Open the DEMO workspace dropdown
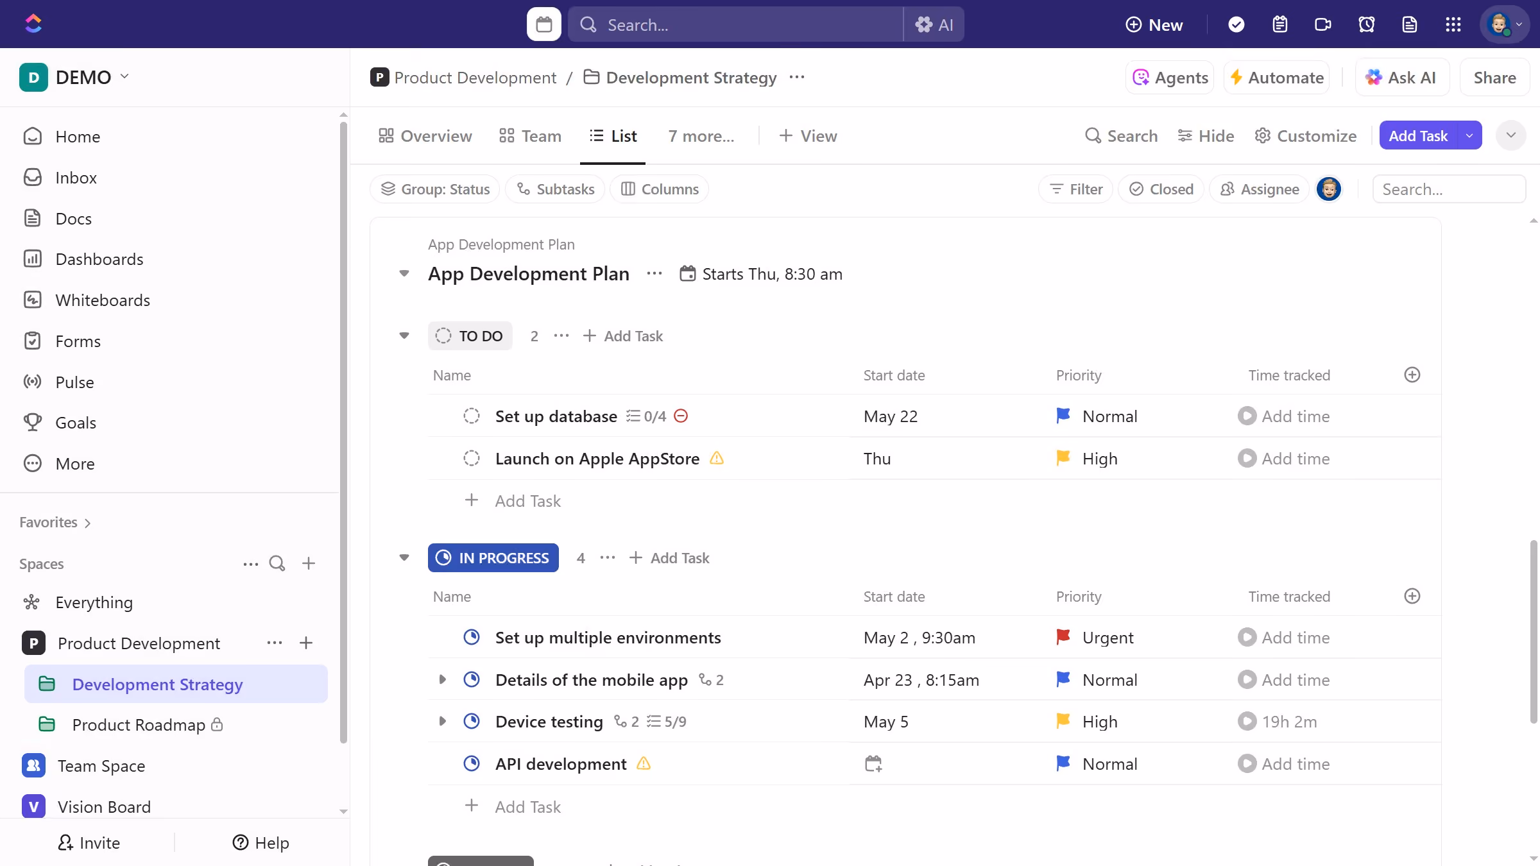 (x=74, y=77)
